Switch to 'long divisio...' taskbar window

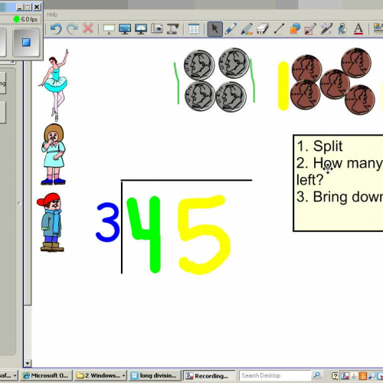pyautogui.click(x=155, y=375)
